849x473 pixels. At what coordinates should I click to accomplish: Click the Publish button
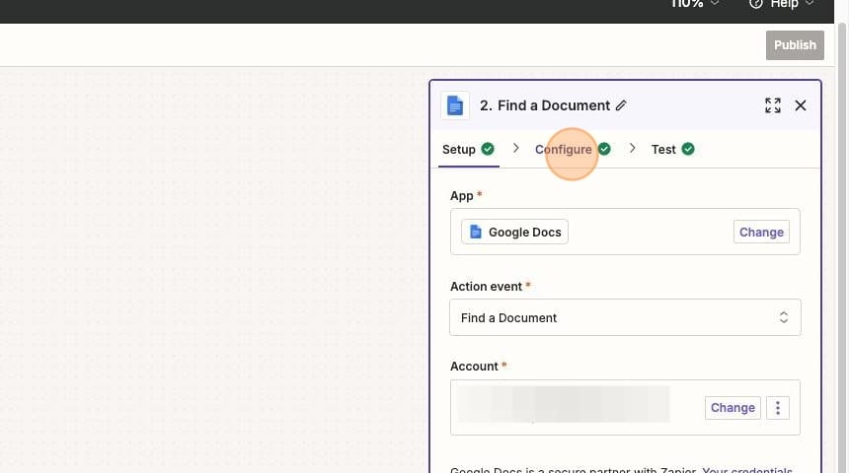(x=795, y=45)
